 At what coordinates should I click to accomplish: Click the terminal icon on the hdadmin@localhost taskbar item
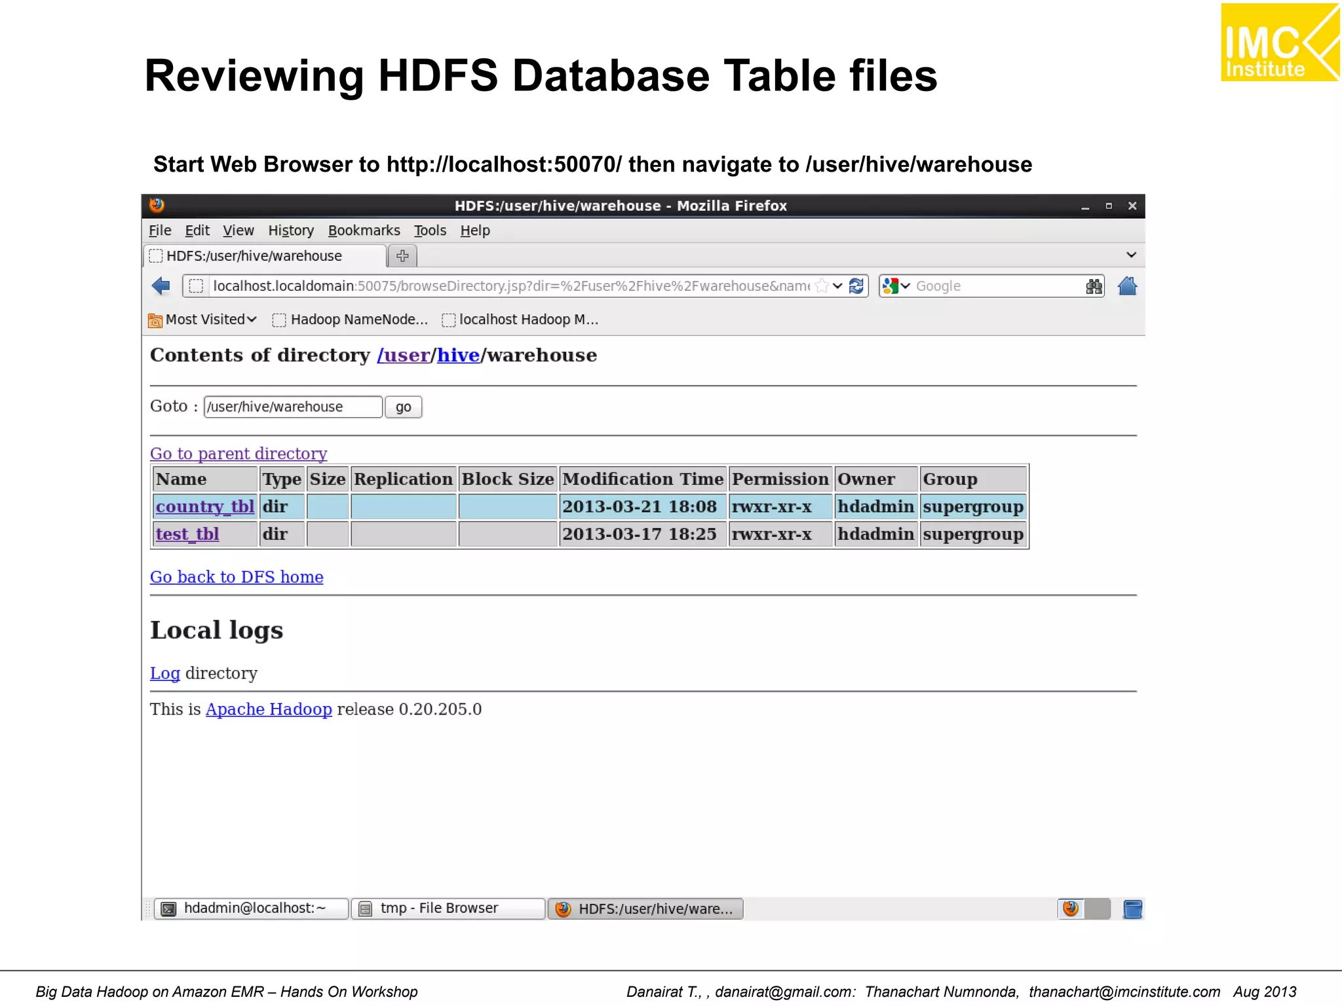pos(168,908)
